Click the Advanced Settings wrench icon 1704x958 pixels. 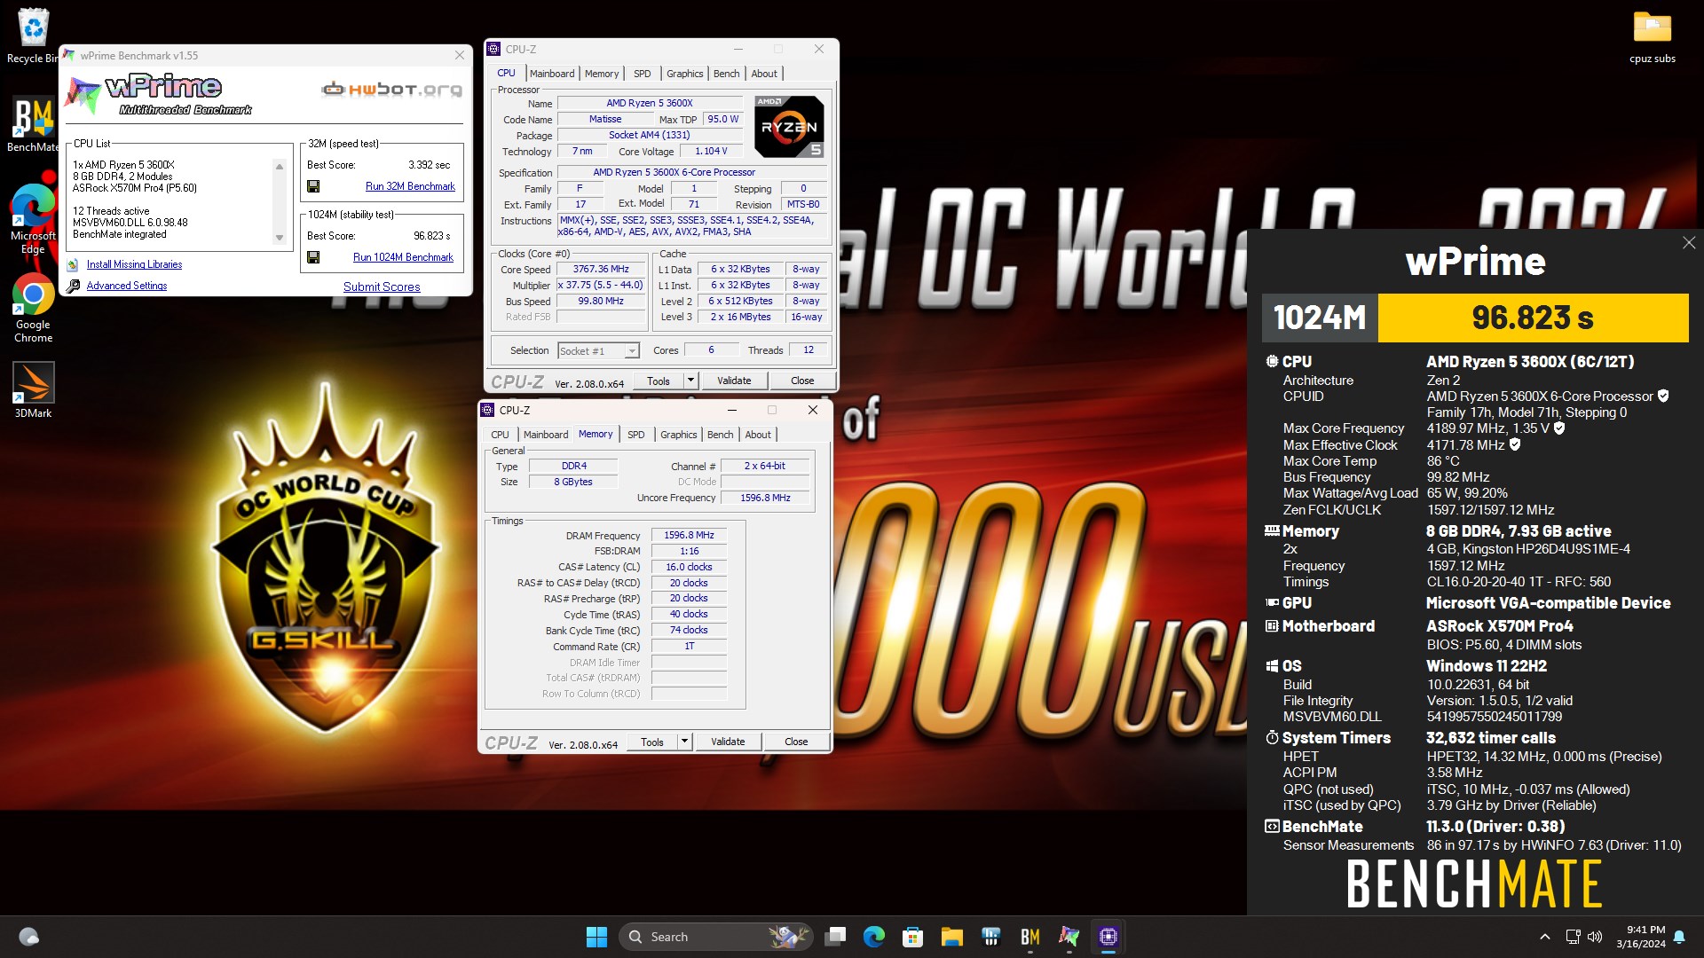click(73, 286)
